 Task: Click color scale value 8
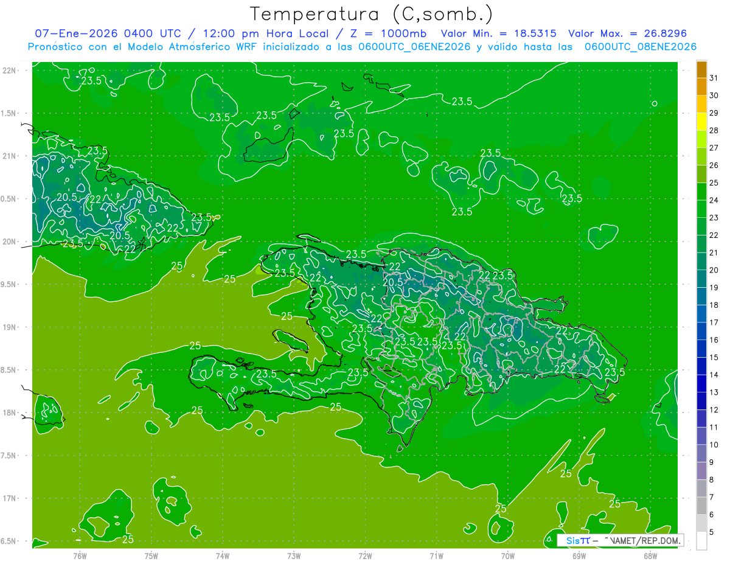coord(712,479)
